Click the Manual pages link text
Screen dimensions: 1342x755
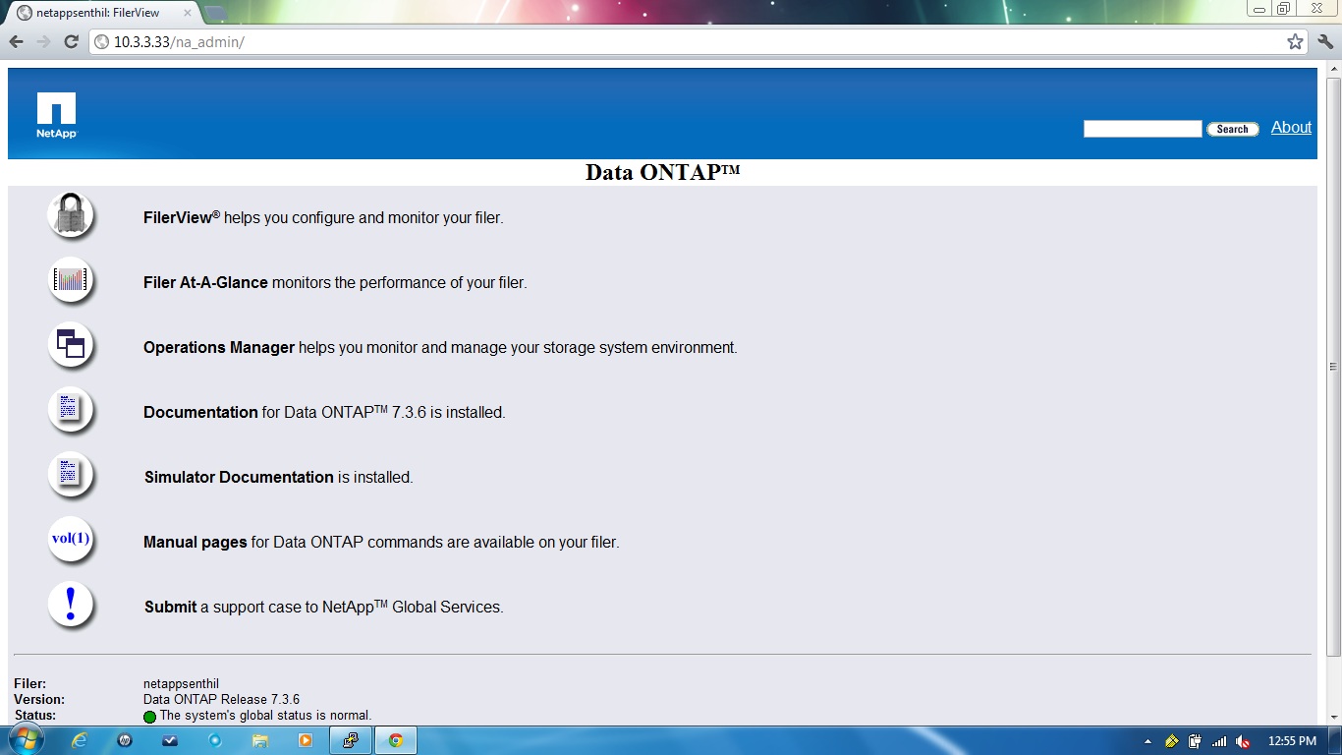(x=196, y=542)
